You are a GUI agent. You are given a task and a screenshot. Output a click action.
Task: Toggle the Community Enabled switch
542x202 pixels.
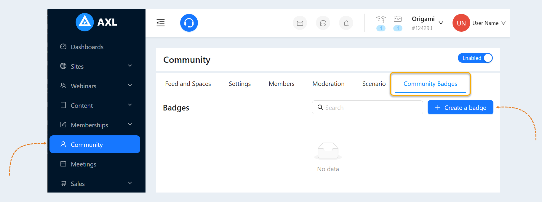[x=475, y=58]
